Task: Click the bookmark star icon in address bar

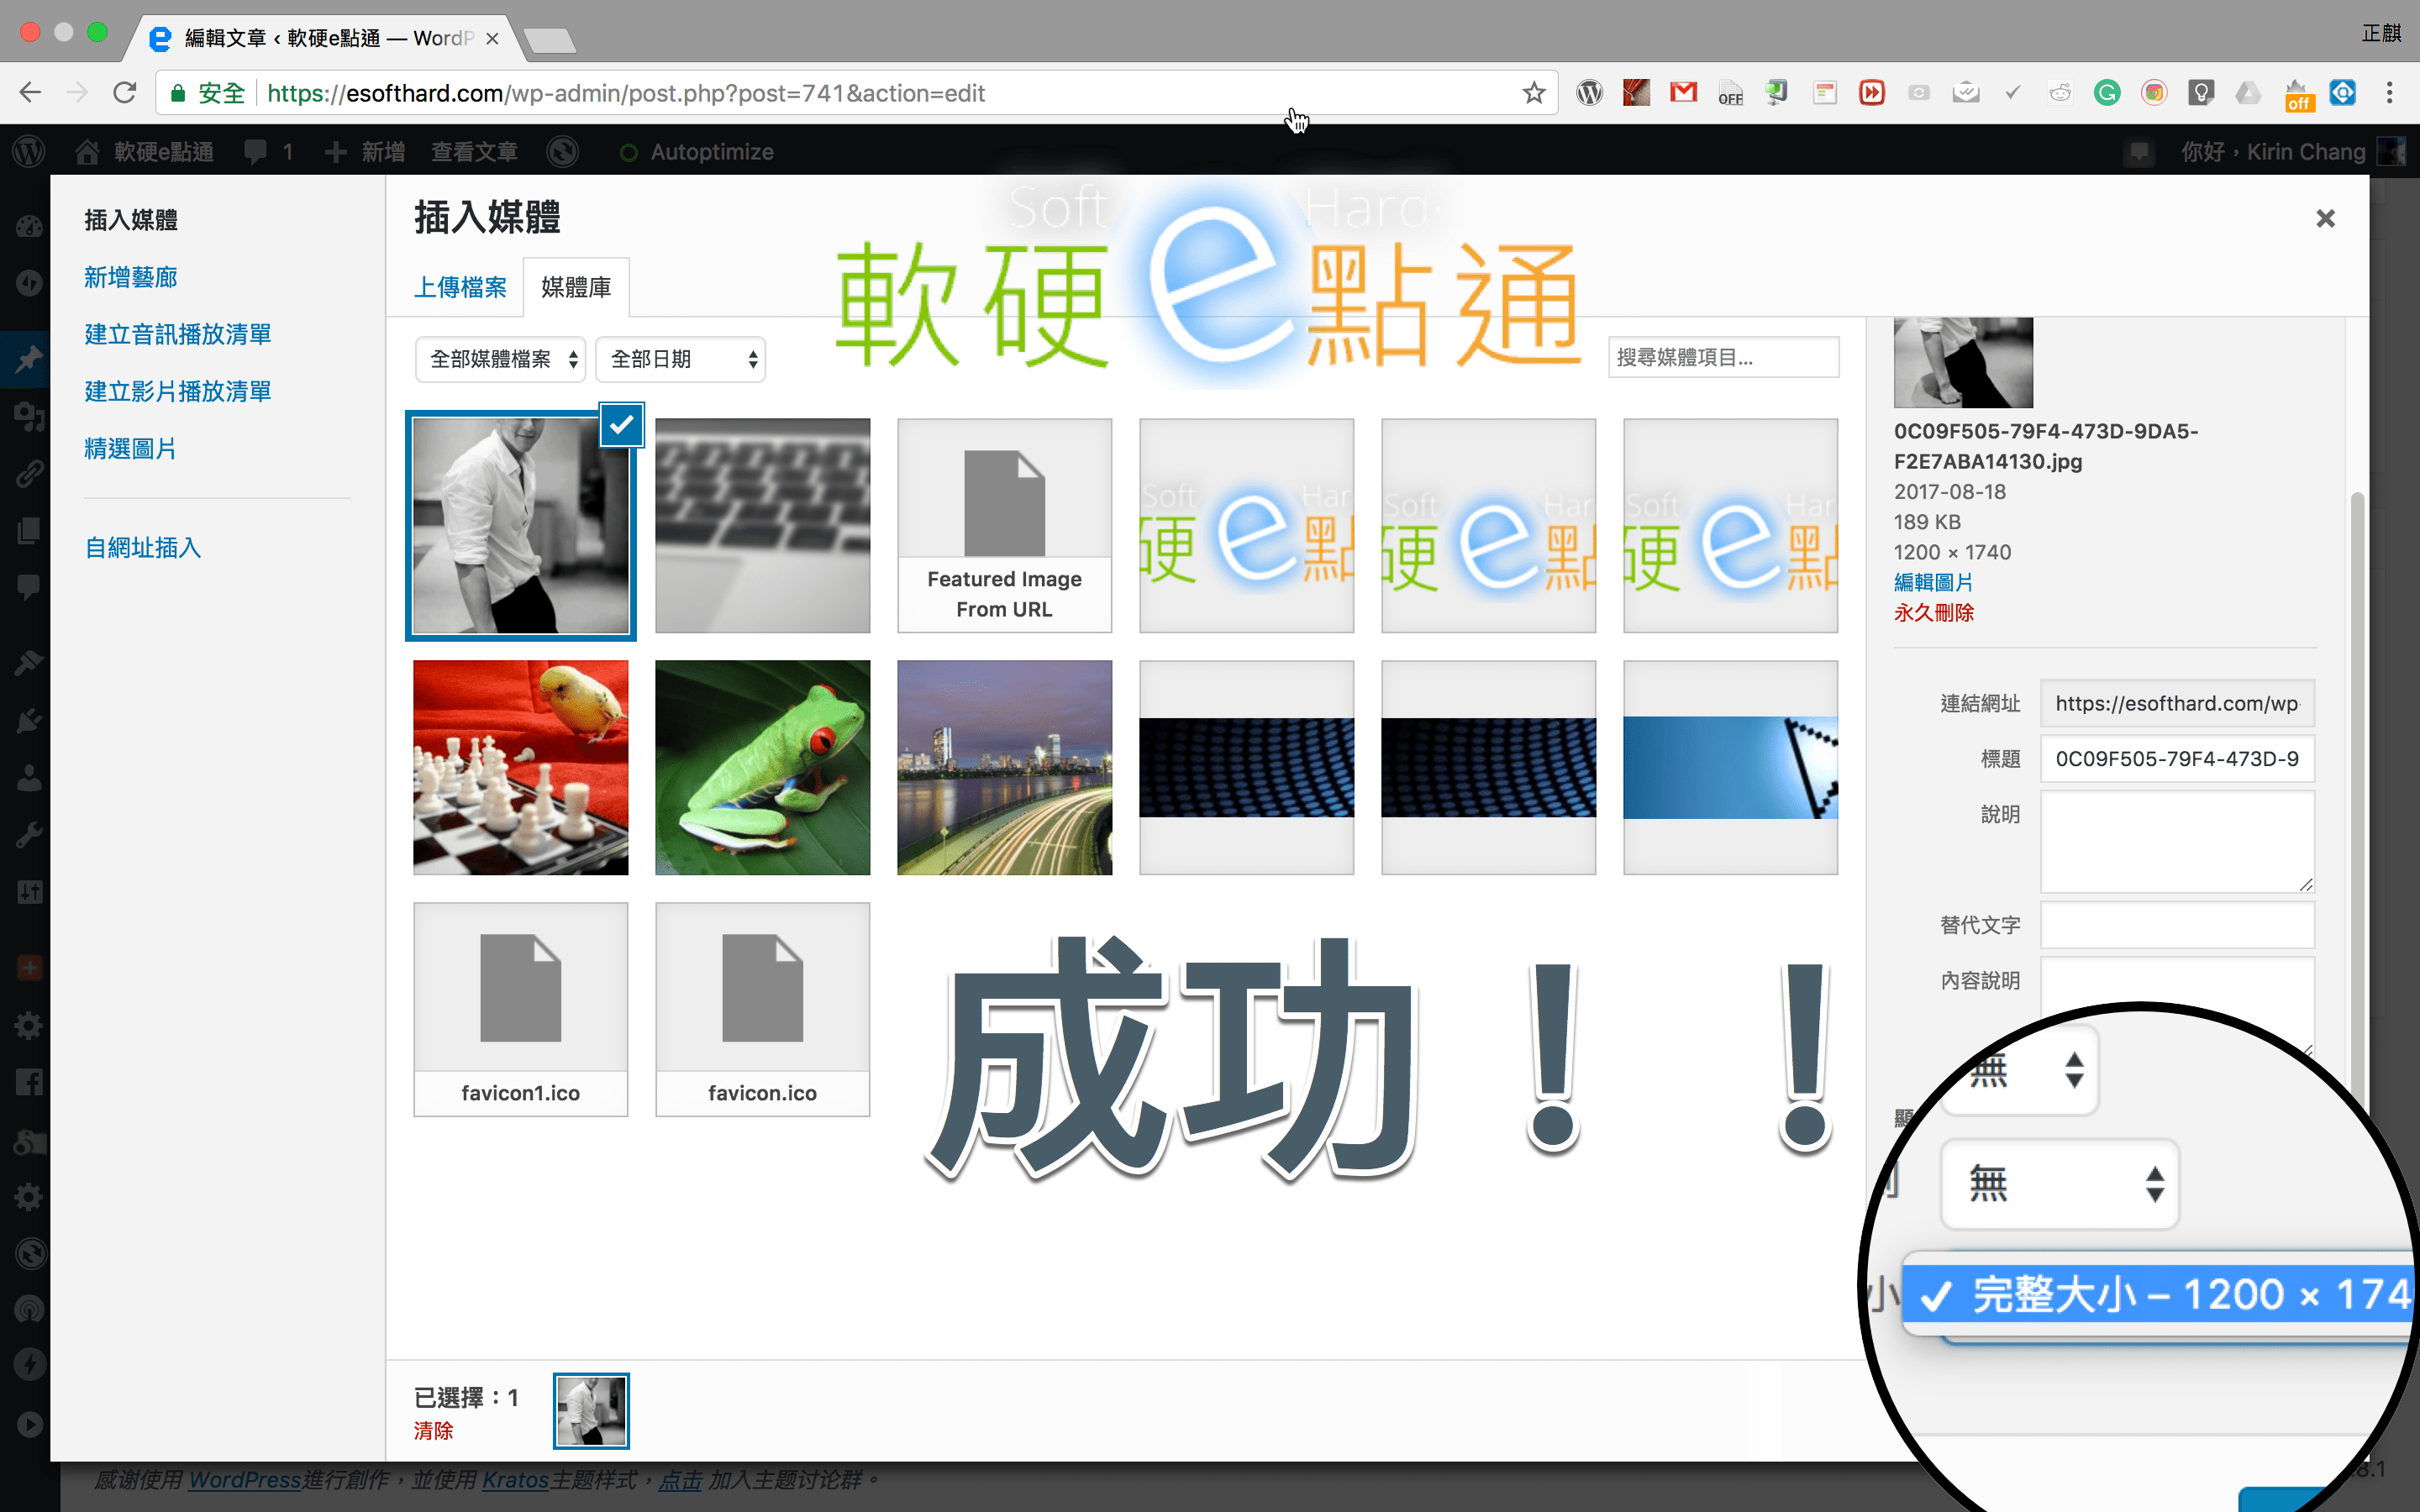Action: point(1533,93)
